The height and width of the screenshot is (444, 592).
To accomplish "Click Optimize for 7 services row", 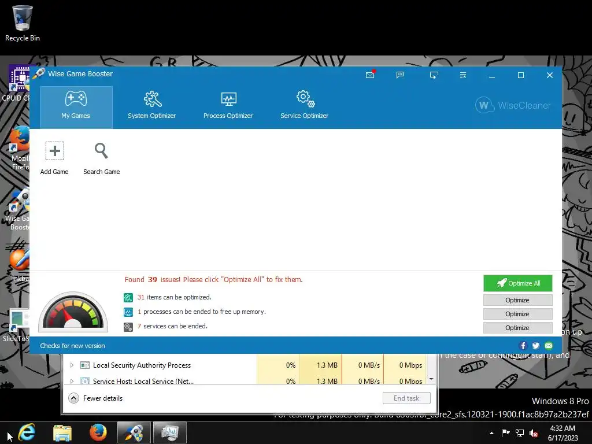I will point(517,328).
